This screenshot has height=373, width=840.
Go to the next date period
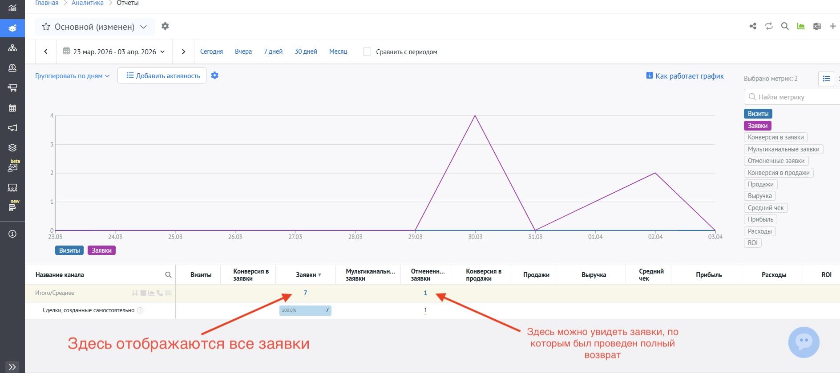click(x=183, y=52)
